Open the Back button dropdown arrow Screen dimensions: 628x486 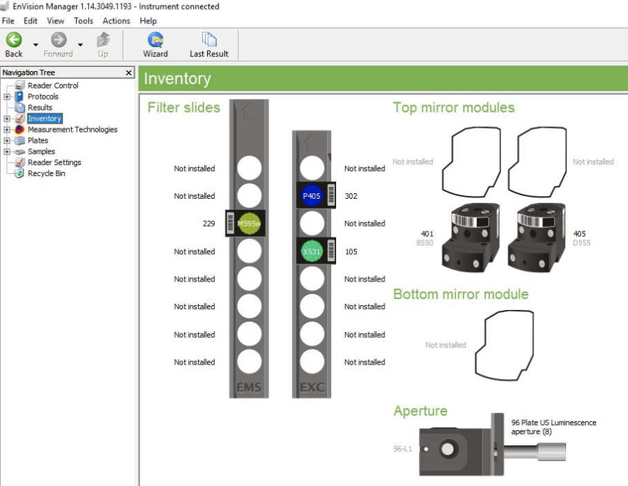coord(35,46)
